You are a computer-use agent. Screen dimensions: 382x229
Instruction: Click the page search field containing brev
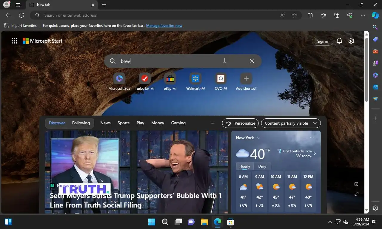[x=183, y=61]
